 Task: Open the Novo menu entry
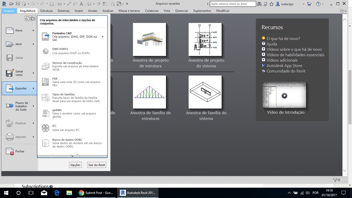(19, 30)
